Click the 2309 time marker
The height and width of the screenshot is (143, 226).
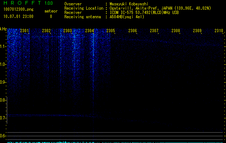[197, 30]
